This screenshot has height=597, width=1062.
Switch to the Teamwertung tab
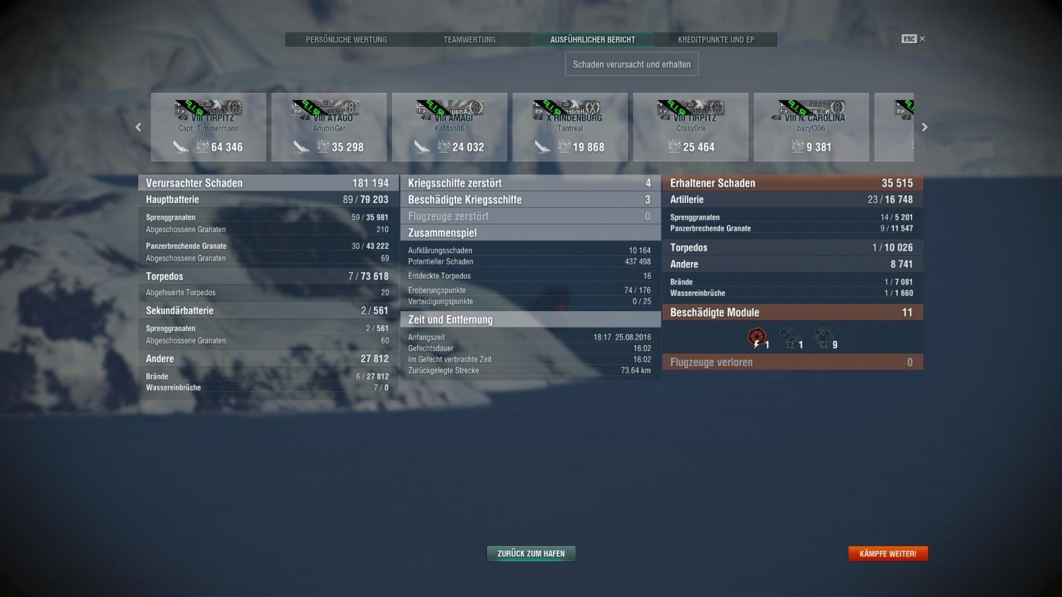469,40
